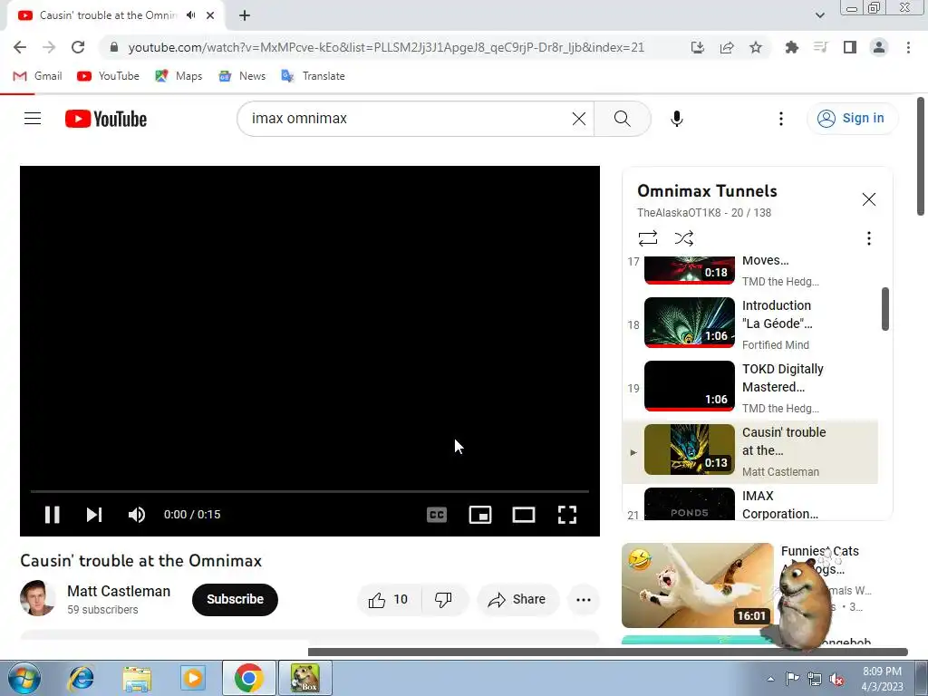Skip to next video in player
The image size is (928, 696).
click(94, 515)
